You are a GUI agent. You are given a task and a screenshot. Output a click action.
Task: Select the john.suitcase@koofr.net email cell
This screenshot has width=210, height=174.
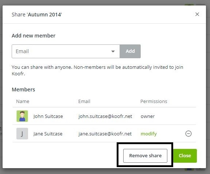coord(105,116)
